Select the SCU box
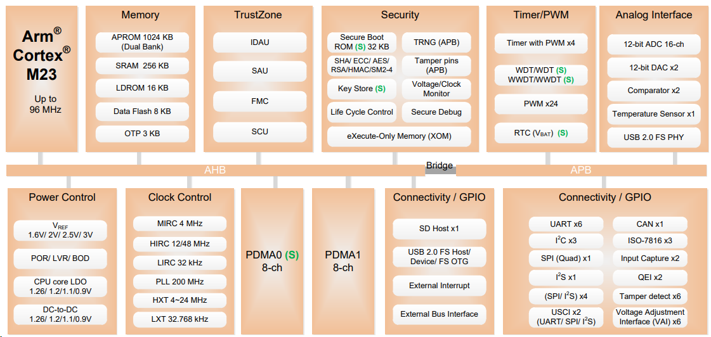Screen dimensions: 711x337 tap(260, 132)
